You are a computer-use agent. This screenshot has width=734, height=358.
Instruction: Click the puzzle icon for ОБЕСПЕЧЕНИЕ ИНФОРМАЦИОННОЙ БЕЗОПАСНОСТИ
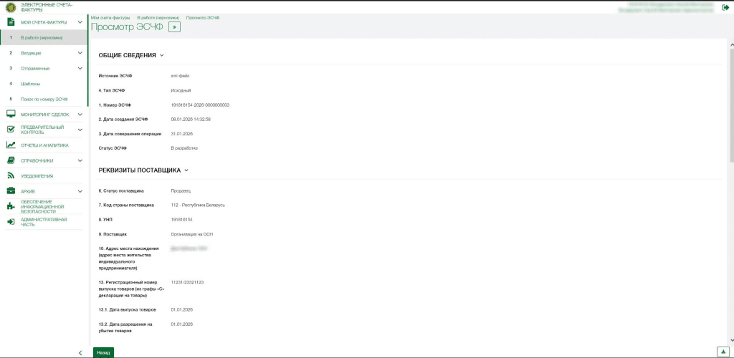pos(11,207)
